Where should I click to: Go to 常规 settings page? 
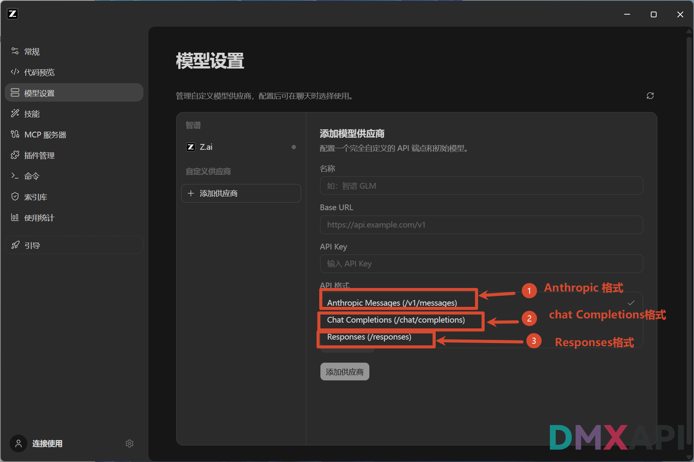click(x=74, y=52)
